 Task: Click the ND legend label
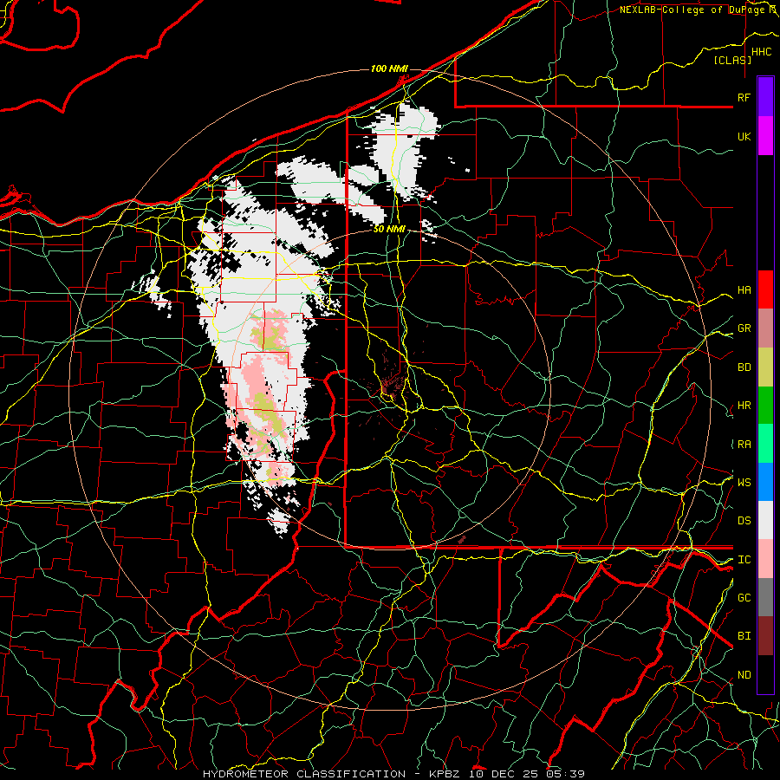(744, 674)
